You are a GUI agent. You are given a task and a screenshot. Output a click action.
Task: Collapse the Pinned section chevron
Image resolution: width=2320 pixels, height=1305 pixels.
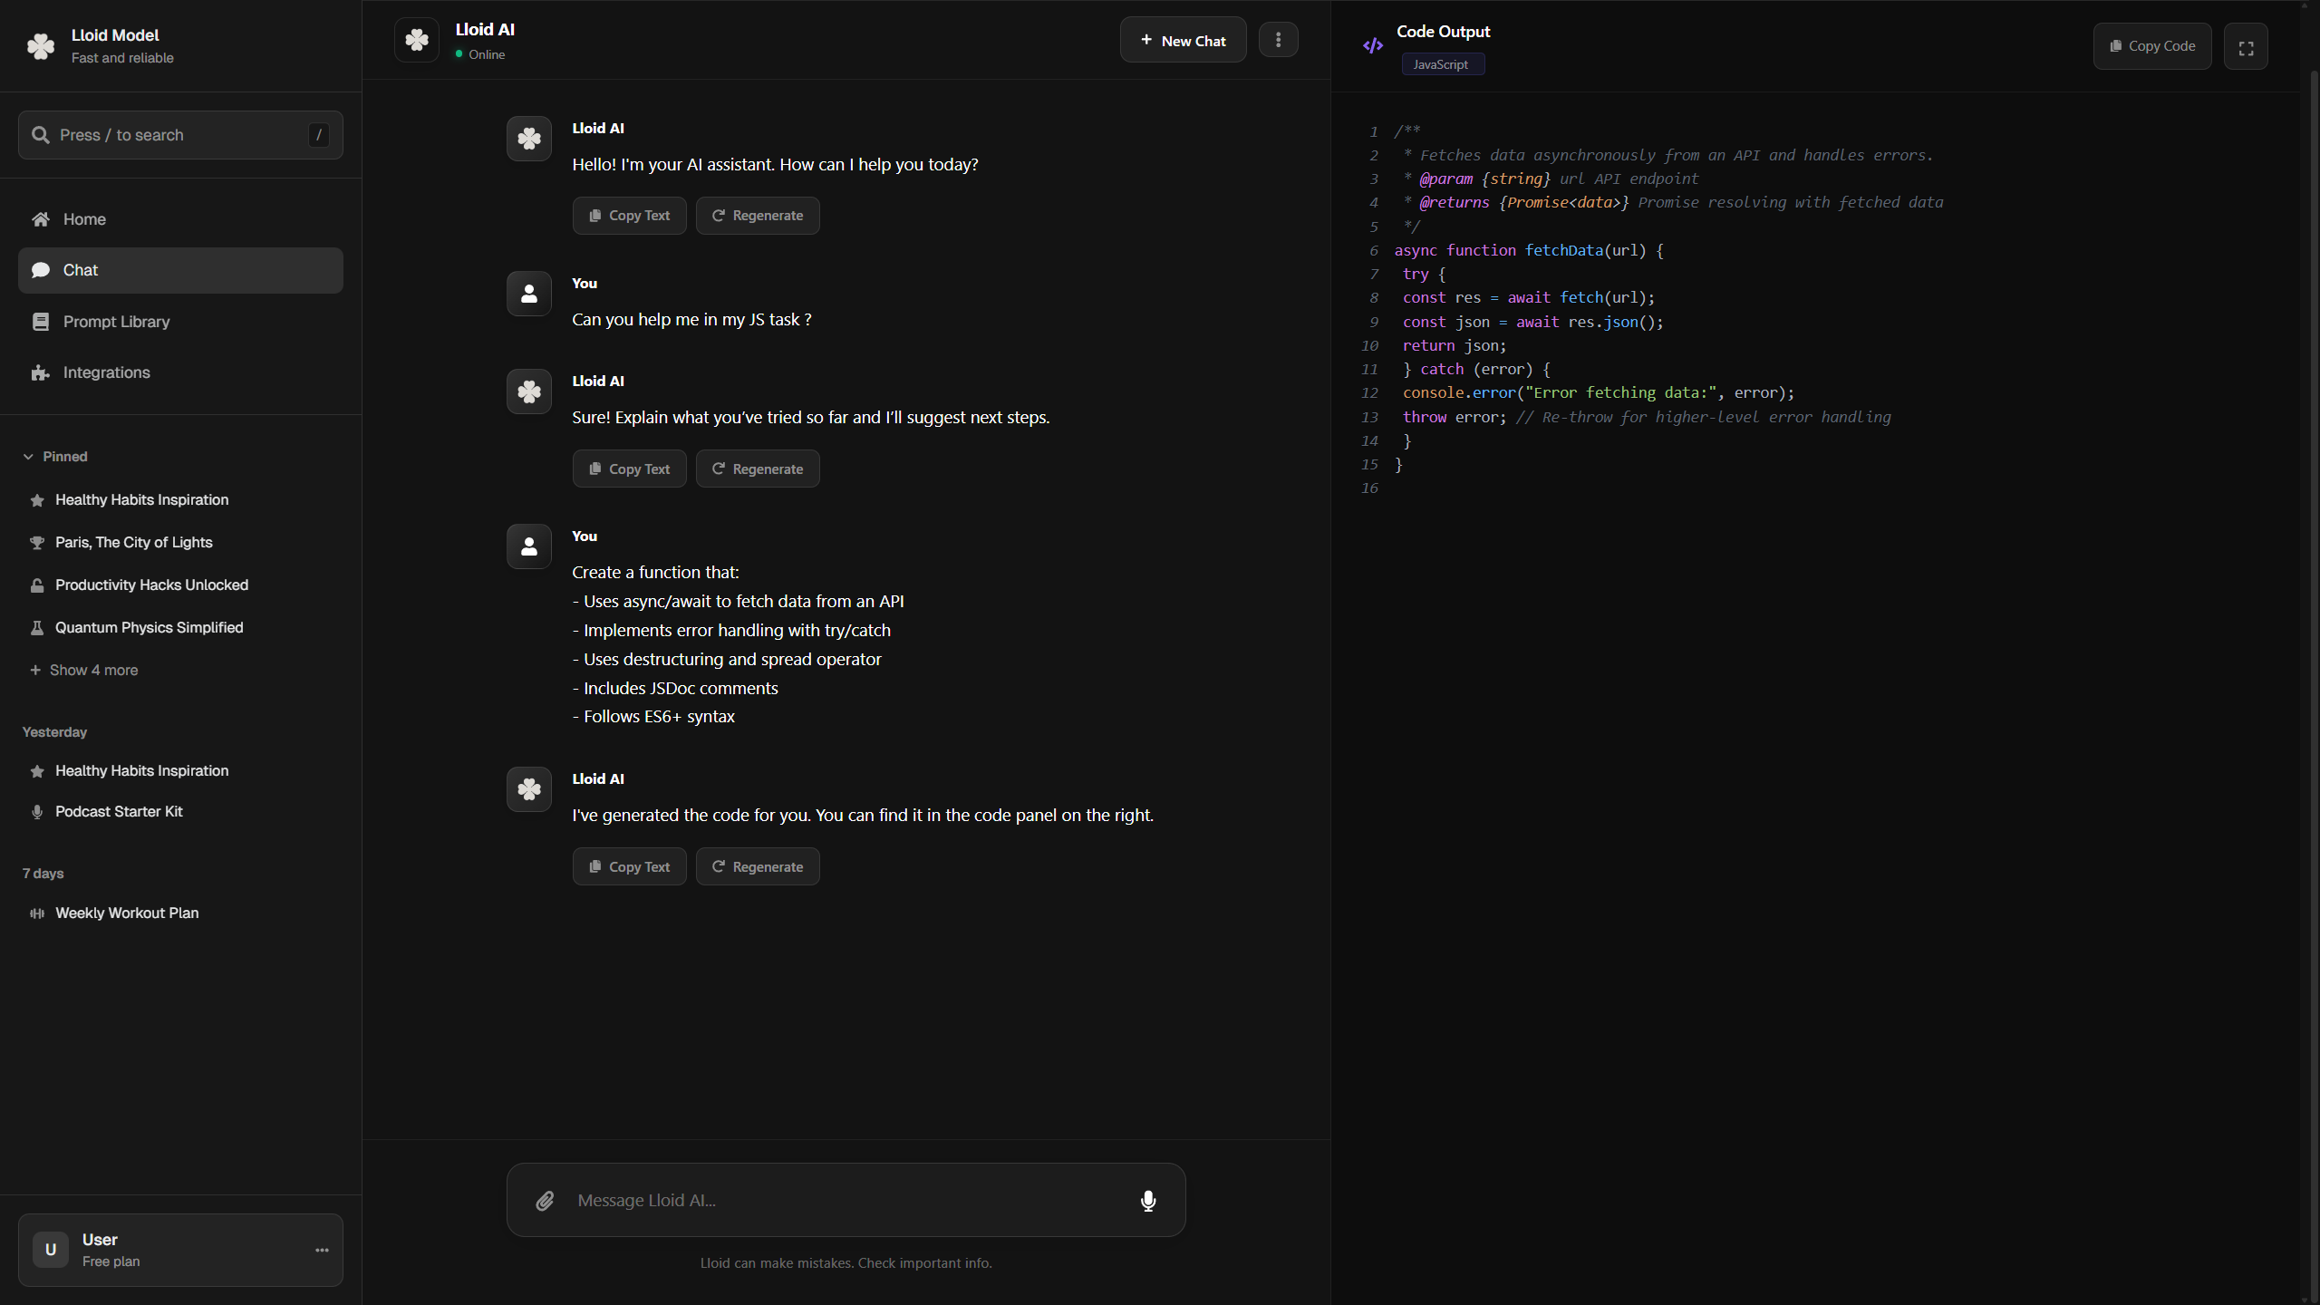[28, 457]
